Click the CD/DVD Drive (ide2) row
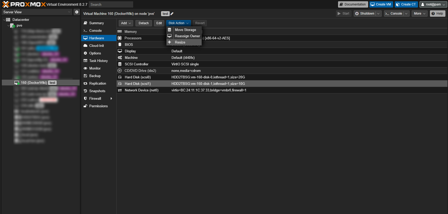The height and width of the screenshot is (214, 448). point(140,71)
